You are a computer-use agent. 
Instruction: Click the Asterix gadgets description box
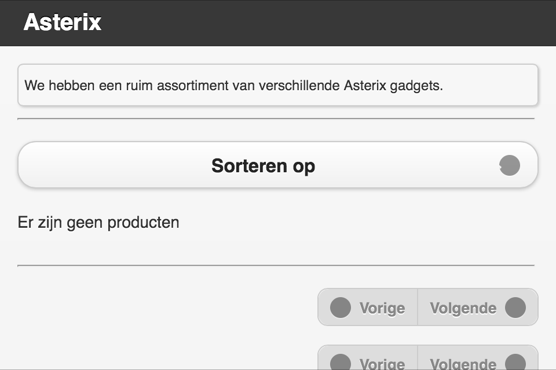[278, 86]
